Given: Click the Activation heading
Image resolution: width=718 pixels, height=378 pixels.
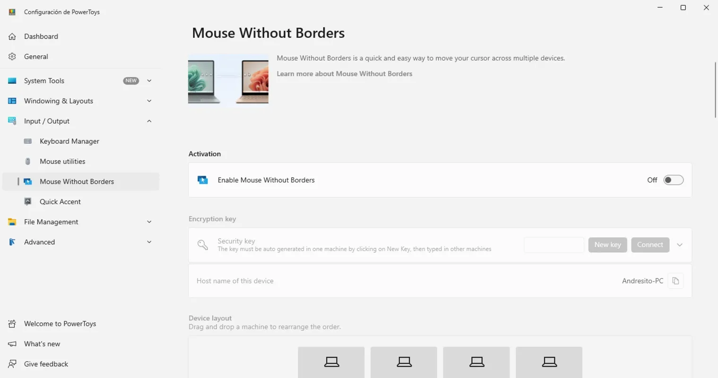Looking at the screenshot, I should point(205,154).
